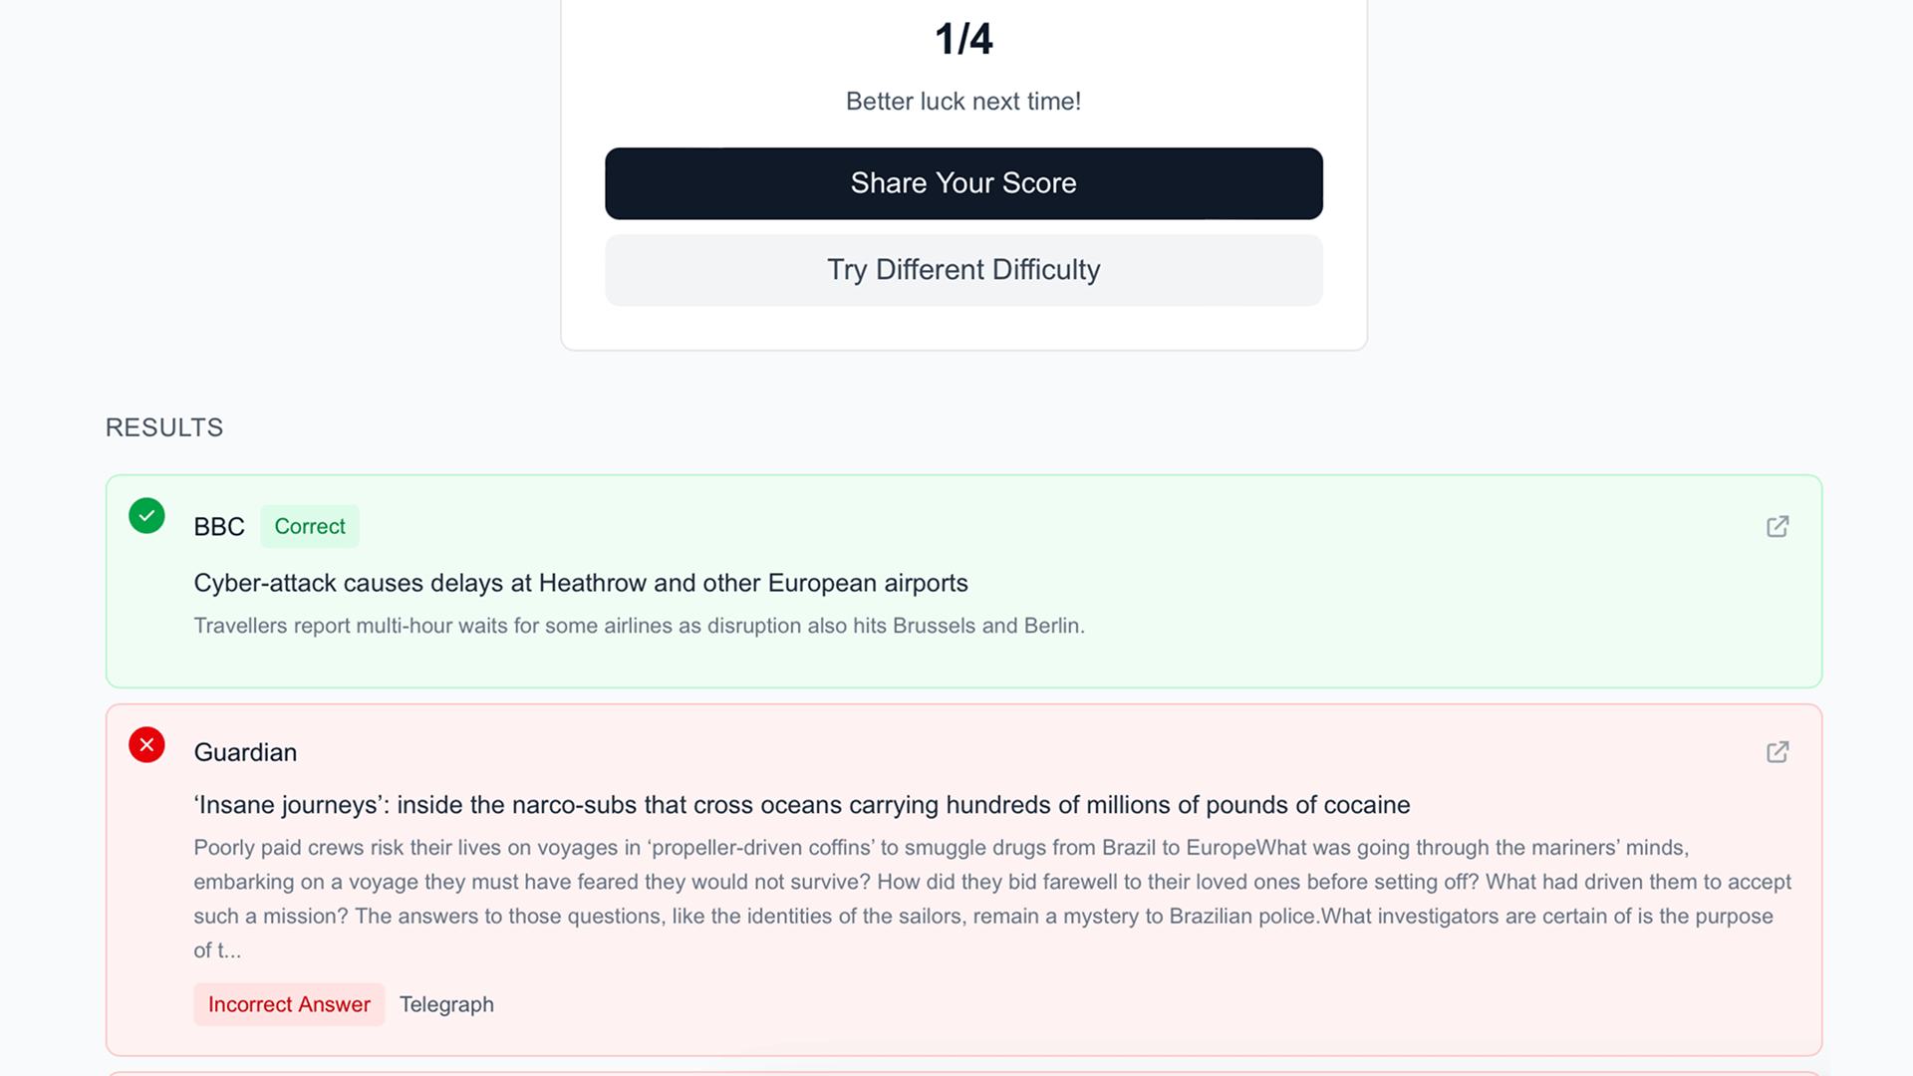Open the Guardian article external link icon
Image resolution: width=1913 pixels, height=1076 pixels.
pyautogui.click(x=1777, y=752)
